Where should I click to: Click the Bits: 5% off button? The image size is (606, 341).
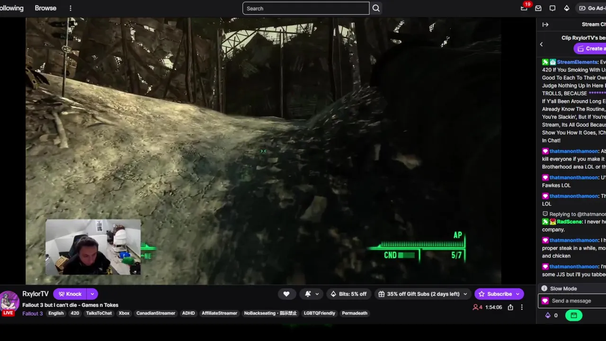pyautogui.click(x=348, y=294)
